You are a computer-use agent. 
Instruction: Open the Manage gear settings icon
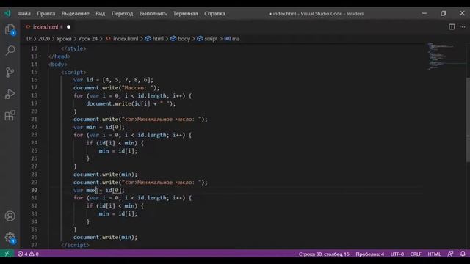[x=10, y=238]
